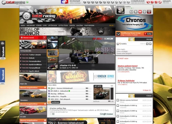Open the Chronos International Hungary banner
This screenshot has width=172, height=124.
pyautogui.click(x=134, y=23)
